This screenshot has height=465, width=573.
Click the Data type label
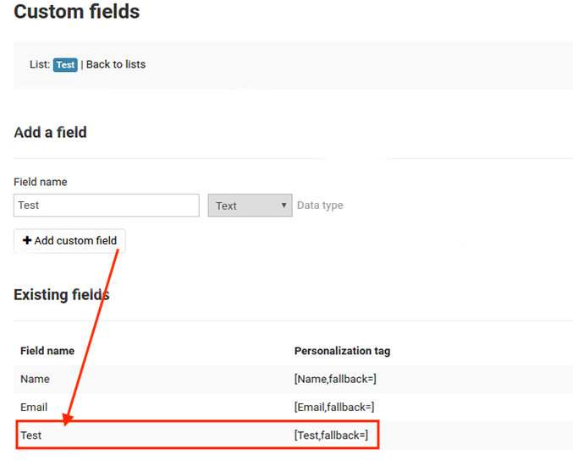click(x=320, y=205)
